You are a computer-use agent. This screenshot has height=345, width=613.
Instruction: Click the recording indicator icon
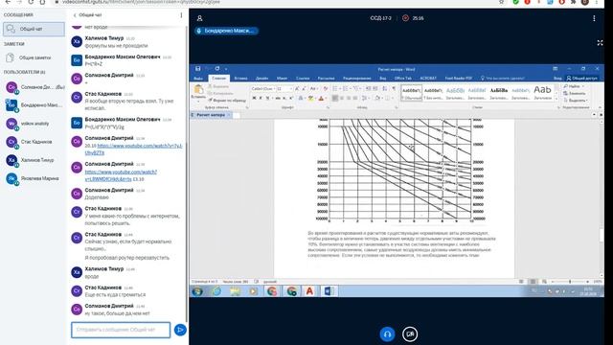[406, 18]
